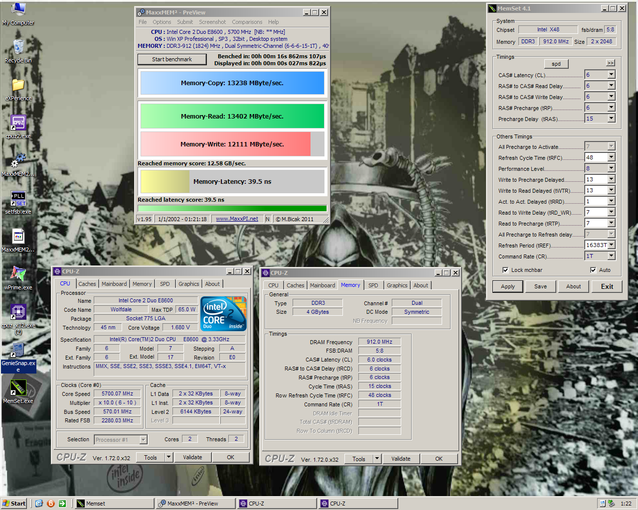Toggle the Lock mchbar checkbox
The width and height of the screenshot is (638, 510).
505,270
